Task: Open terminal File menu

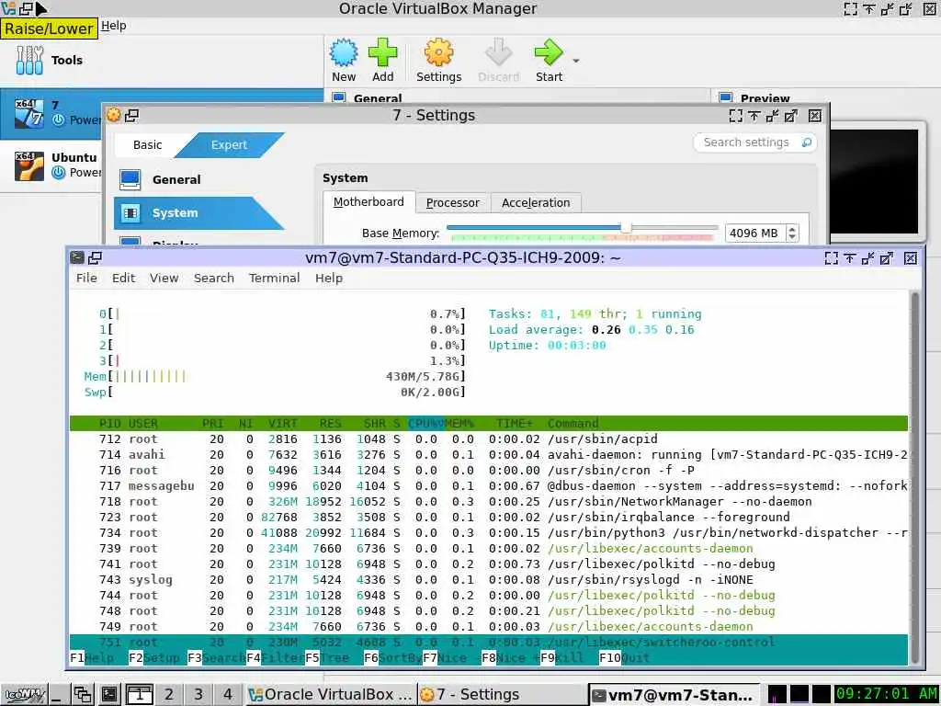Action: click(x=86, y=278)
